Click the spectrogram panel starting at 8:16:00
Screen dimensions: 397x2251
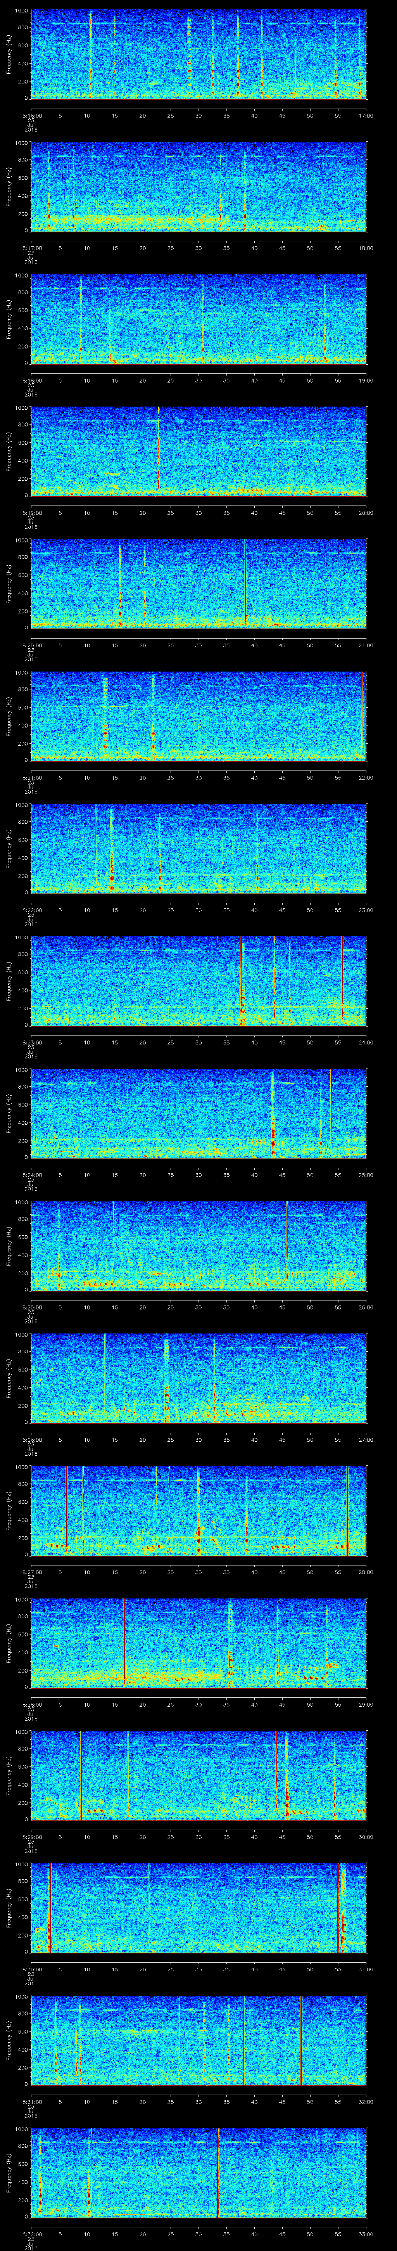(199, 54)
